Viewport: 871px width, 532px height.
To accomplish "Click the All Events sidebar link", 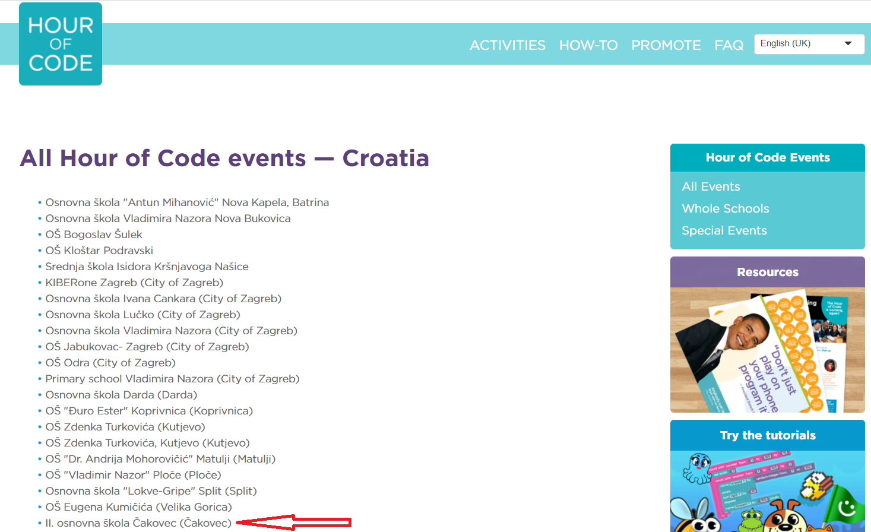I will (711, 186).
